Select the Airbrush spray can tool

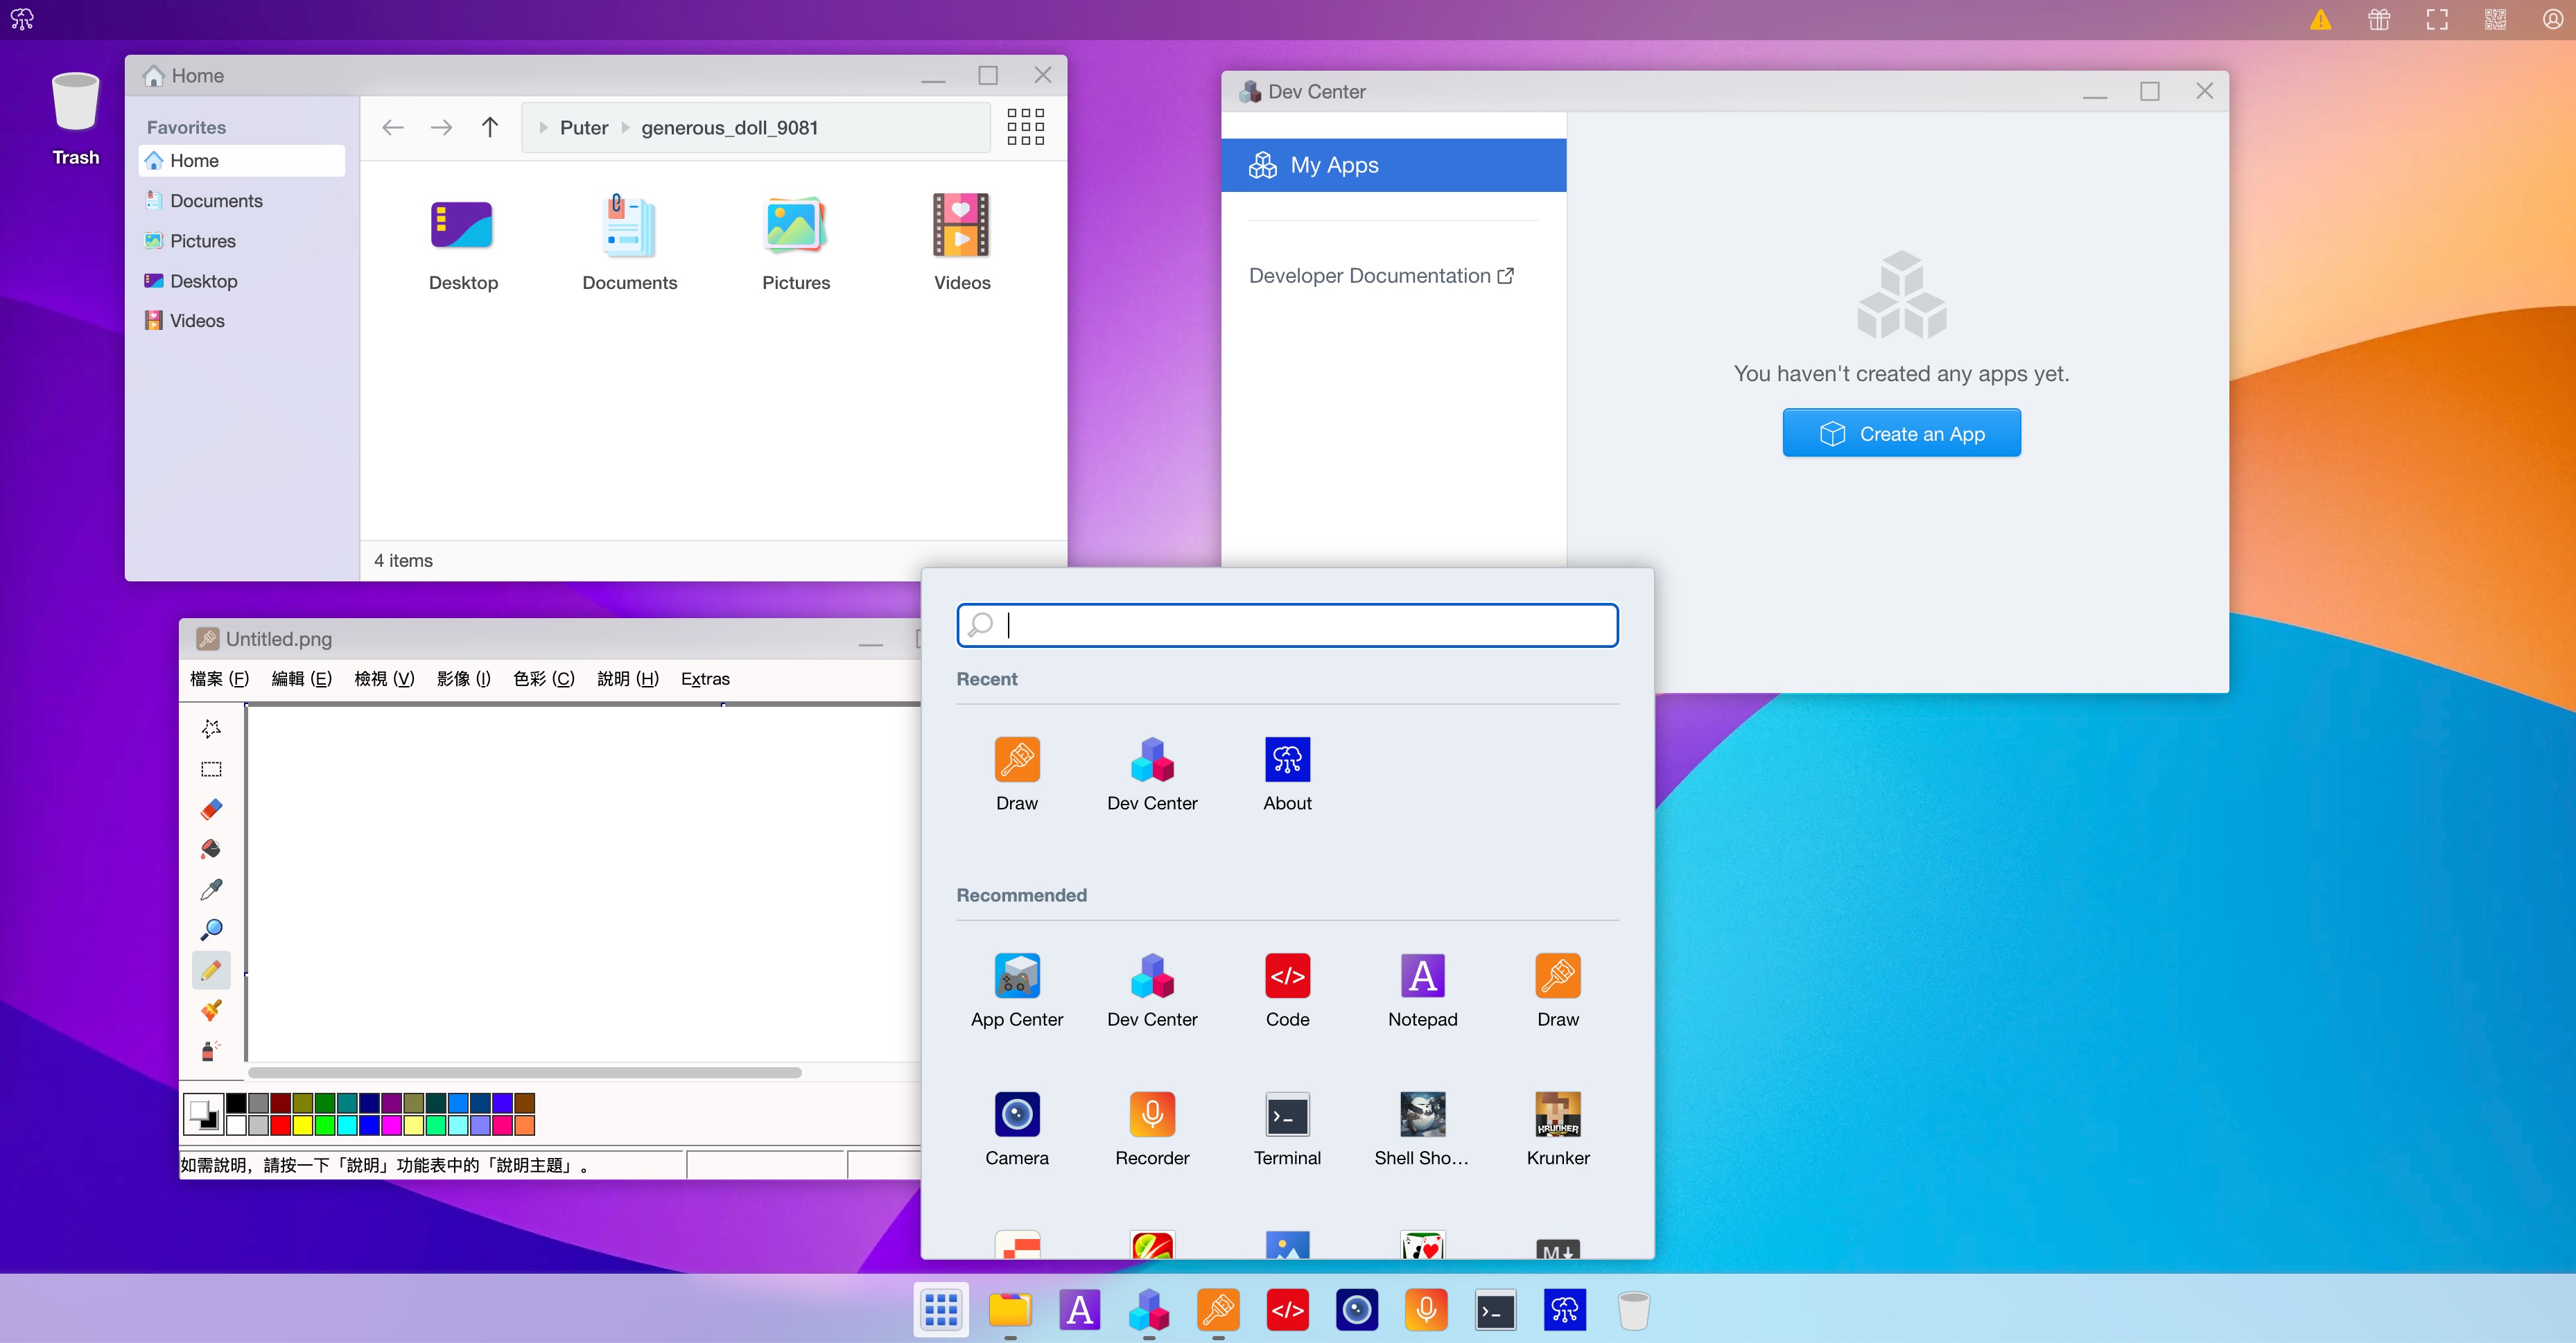(x=211, y=1051)
